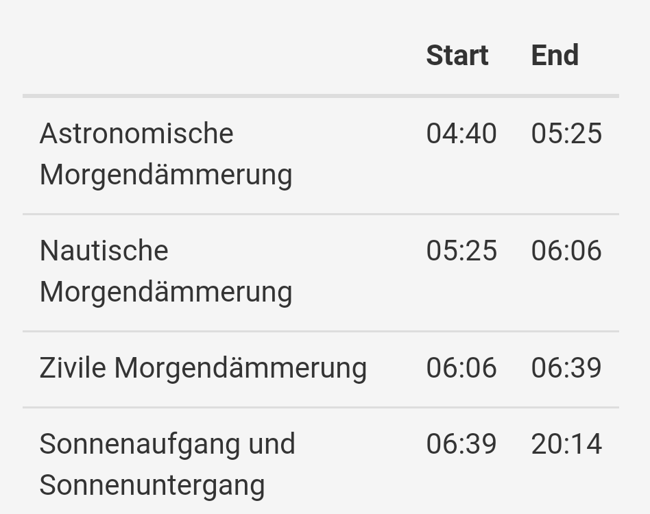The image size is (650, 514).
Task: Click Zivile Morgendämmerung start time 06:06
Action: pyautogui.click(x=461, y=368)
